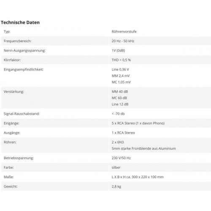Click the MC 1,05 mV entry

121,82
